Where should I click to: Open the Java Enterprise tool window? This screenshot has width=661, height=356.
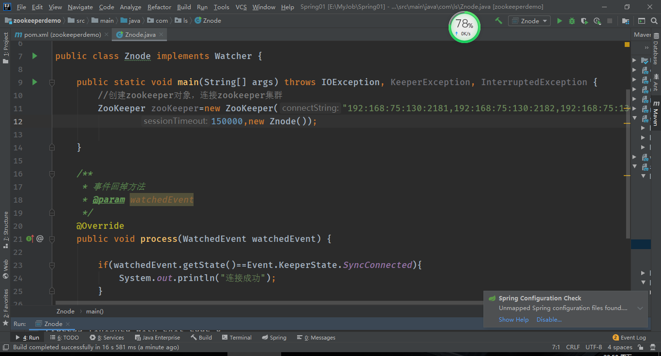tap(157, 338)
